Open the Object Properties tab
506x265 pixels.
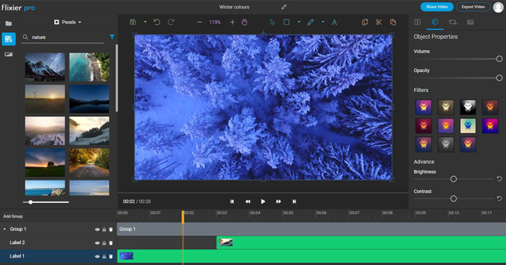[x=434, y=22]
